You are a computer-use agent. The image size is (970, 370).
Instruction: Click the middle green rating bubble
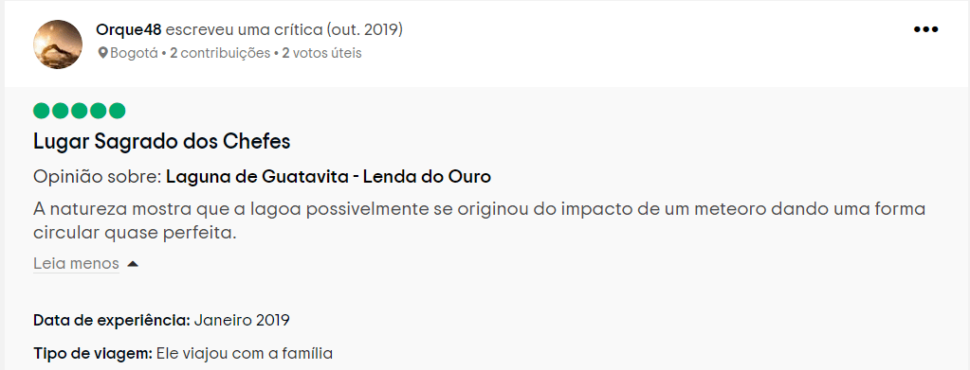click(80, 111)
